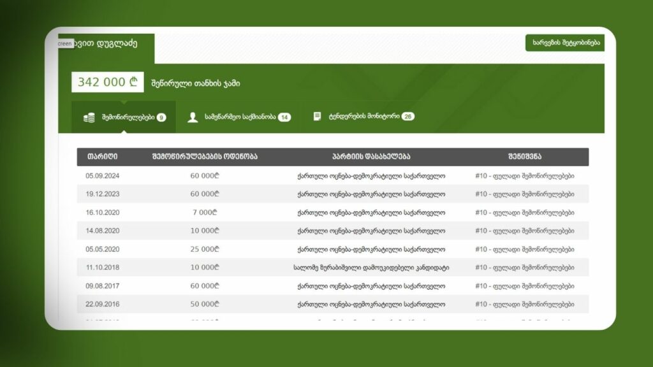Click the პარტიის დასახელება column header
Screen dimensions: 653x367
pyautogui.click(x=371, y=157)
